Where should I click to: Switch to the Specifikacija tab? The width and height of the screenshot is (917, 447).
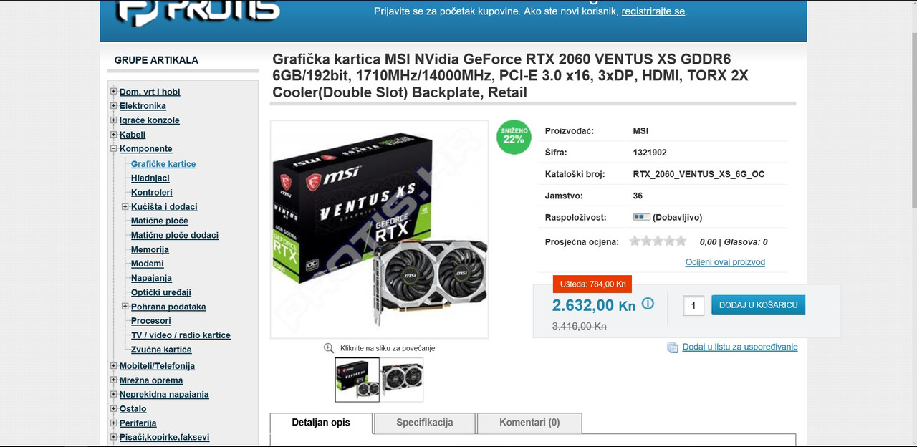[x=425, y=423]
